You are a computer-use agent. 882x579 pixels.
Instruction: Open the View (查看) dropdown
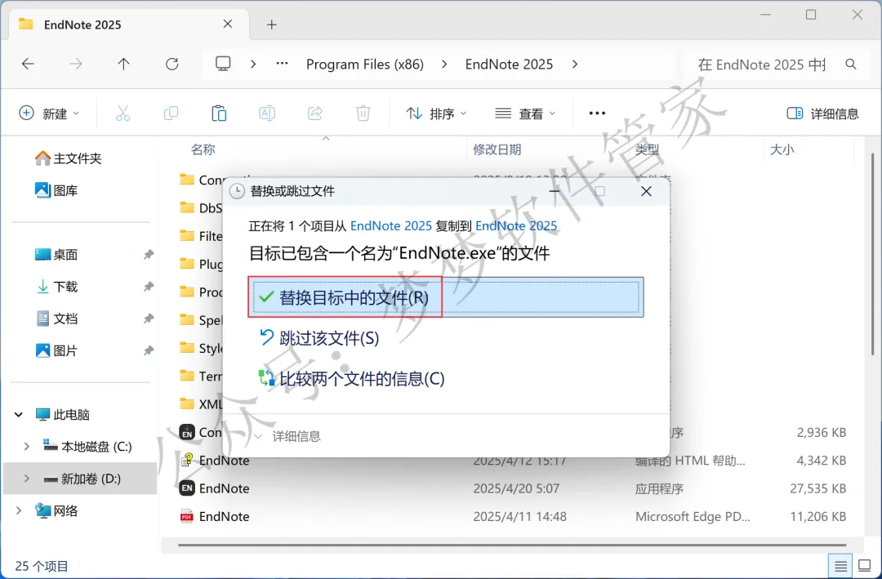tap(525, 114)
